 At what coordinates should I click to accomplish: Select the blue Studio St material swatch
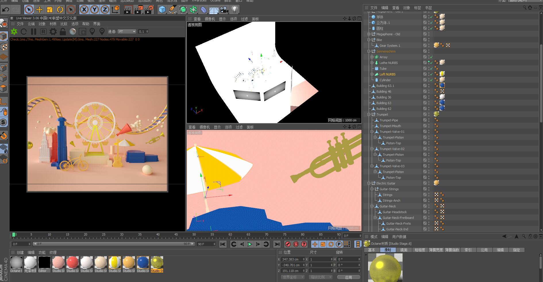tap(143, 265)
